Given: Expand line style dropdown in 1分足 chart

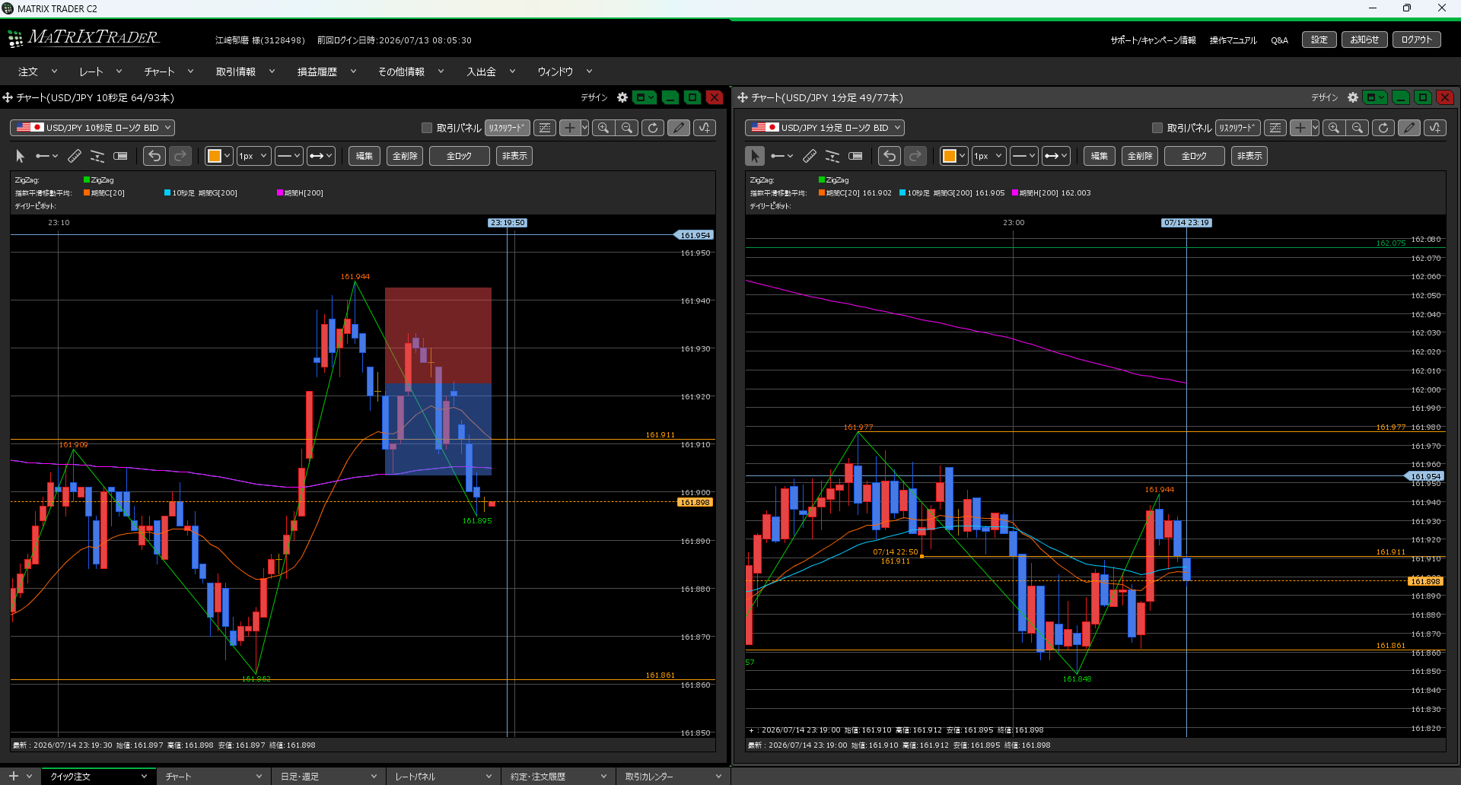Looking at the screenshot, I should 1023,156.
